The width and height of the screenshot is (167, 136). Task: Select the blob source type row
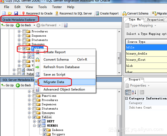146,66
